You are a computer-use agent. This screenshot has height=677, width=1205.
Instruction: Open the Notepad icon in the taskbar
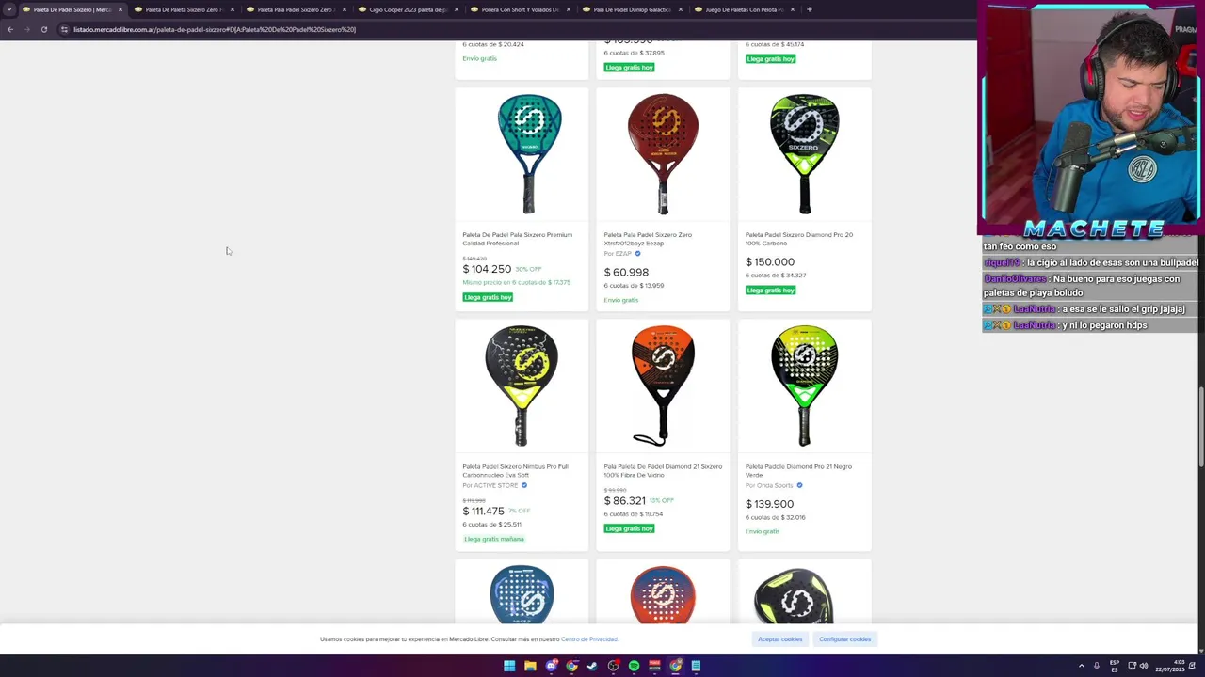(x=696, y=666)
